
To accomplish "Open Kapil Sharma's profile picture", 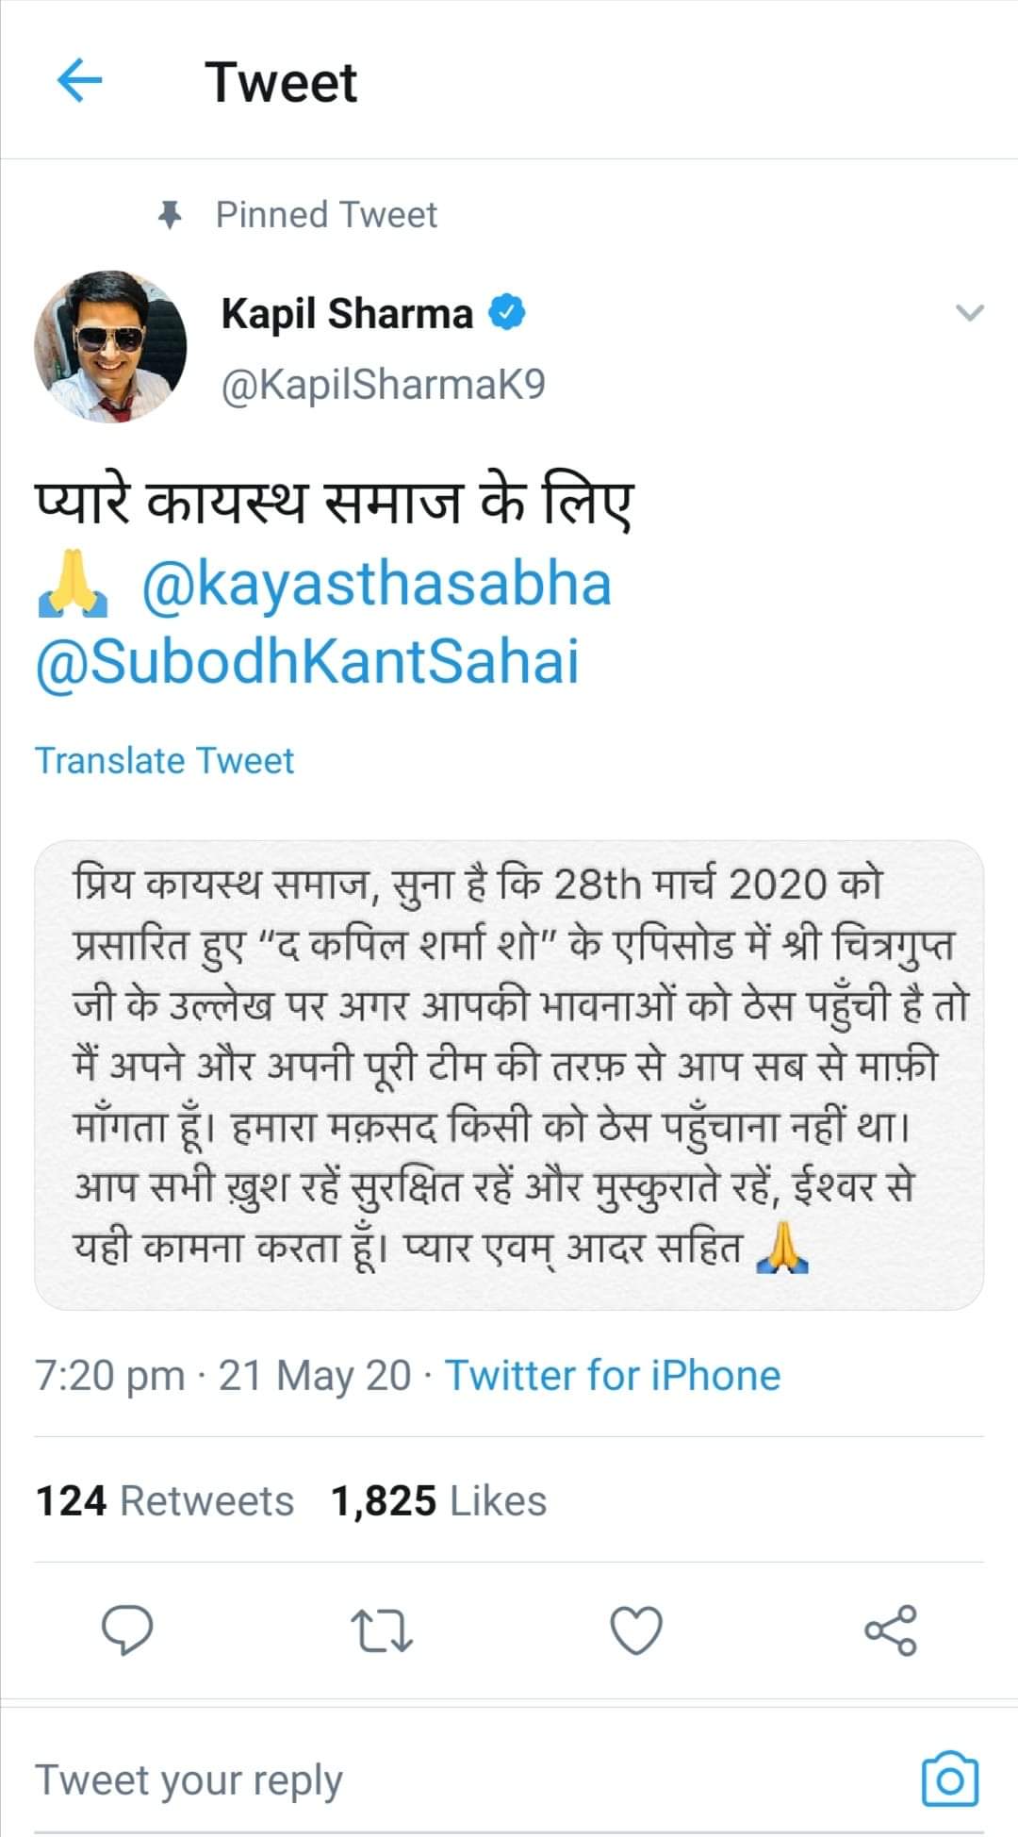I will pyautogui.click(x=110, y=346).
